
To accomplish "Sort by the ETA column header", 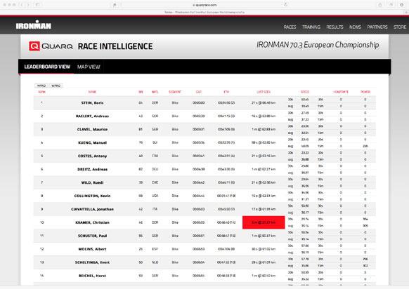I will point(226,92).
